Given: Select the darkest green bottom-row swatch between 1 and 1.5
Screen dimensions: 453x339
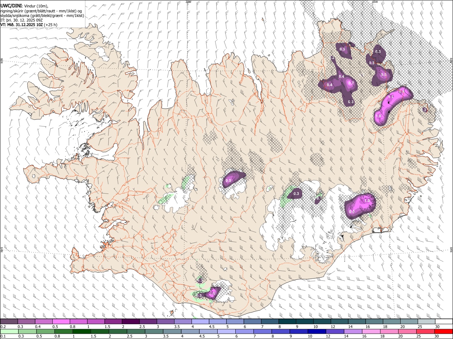Looking at the screenshot, I should point(82,331).
